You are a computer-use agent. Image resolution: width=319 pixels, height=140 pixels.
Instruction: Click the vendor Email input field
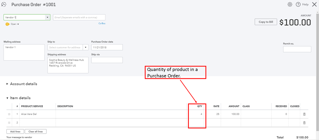click(x=79, y=17)
